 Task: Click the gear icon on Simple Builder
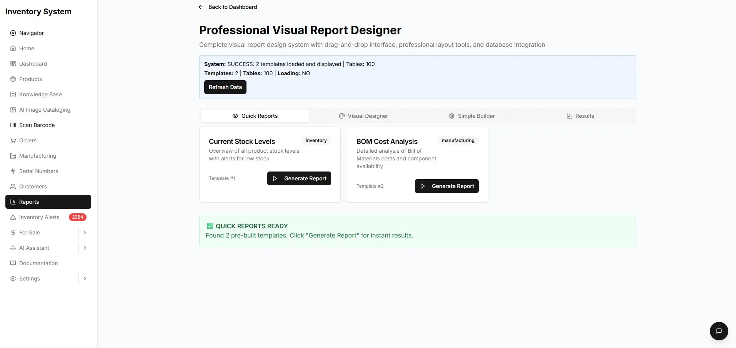[452, 116]
